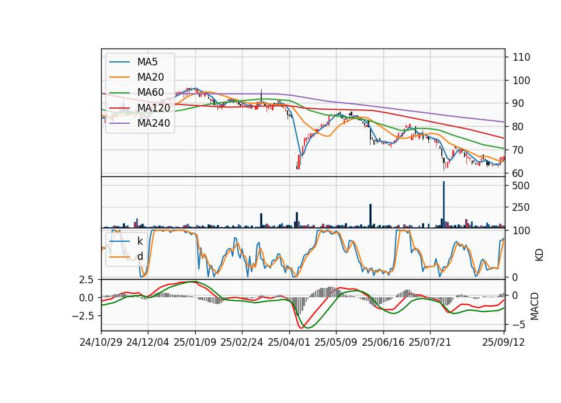Click the MA5 legend label

tap(147, 62)
